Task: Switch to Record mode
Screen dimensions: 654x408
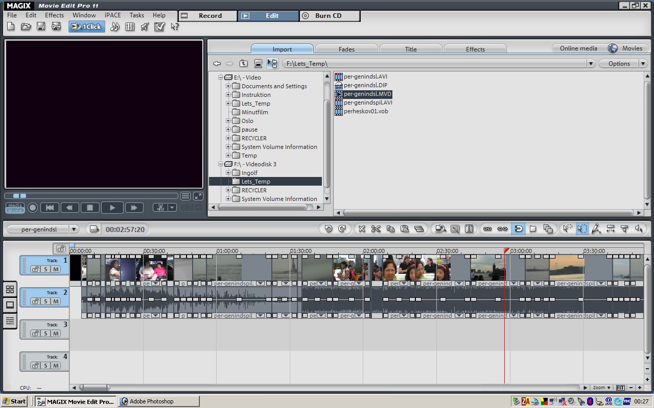Action: click(207, 16)
